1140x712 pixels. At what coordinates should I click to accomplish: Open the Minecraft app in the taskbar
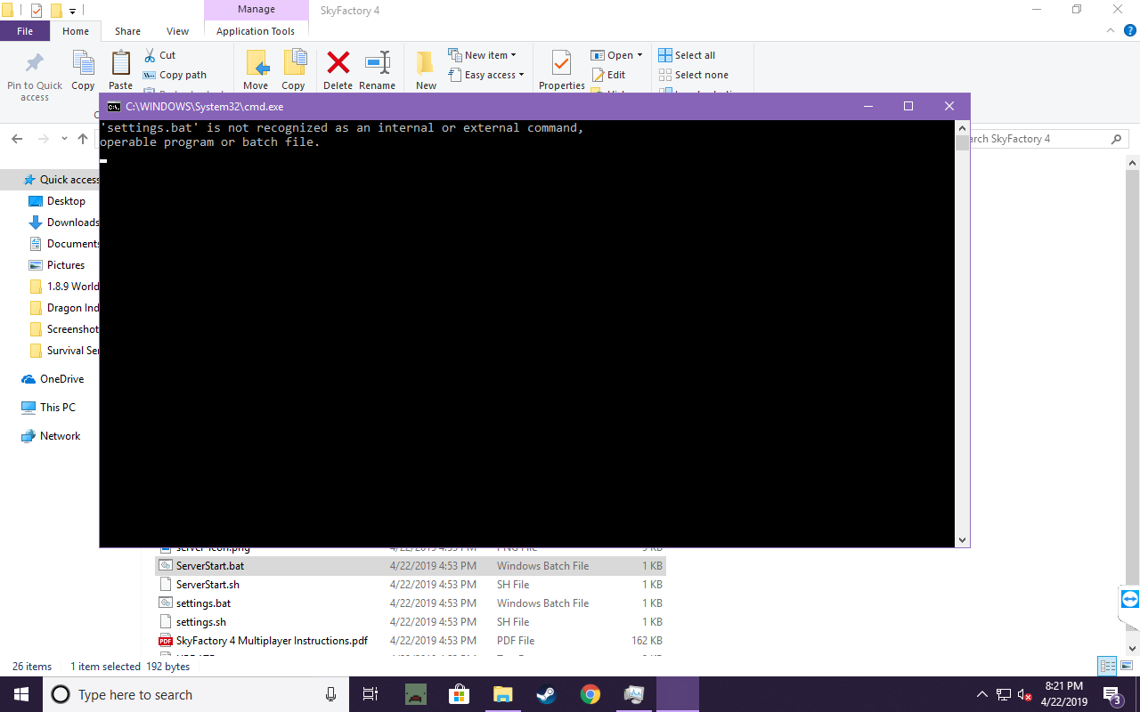tap(415, 694)
